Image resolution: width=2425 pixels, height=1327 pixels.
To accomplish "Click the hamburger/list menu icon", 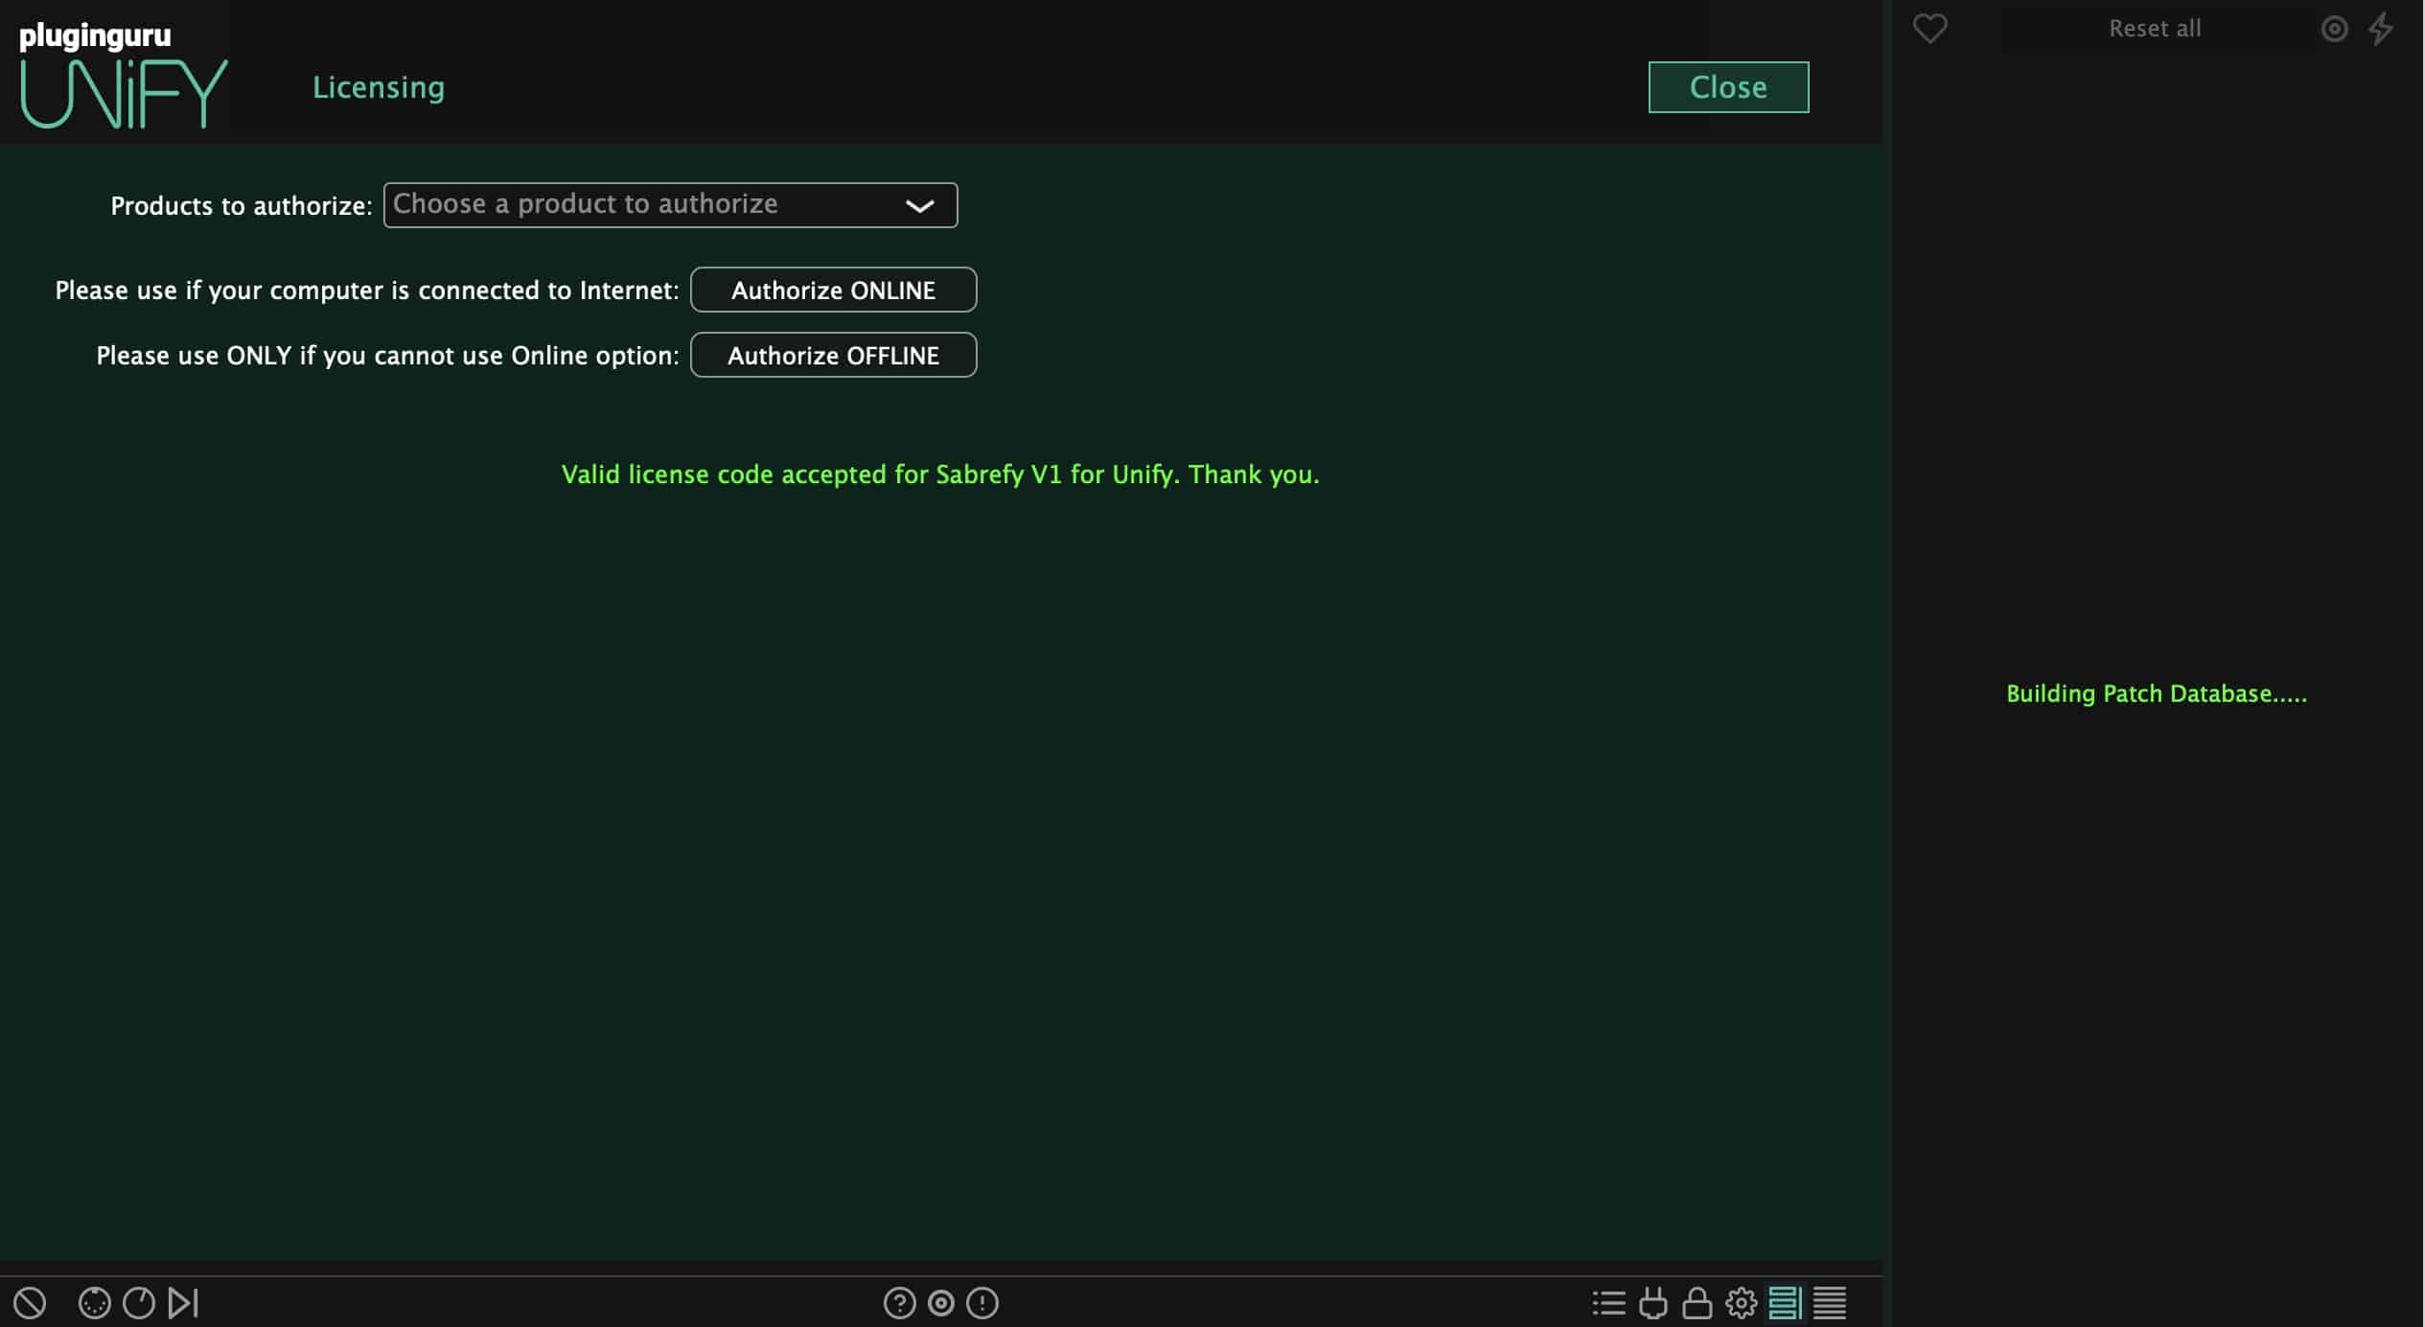I will tap(1831, 1304).
